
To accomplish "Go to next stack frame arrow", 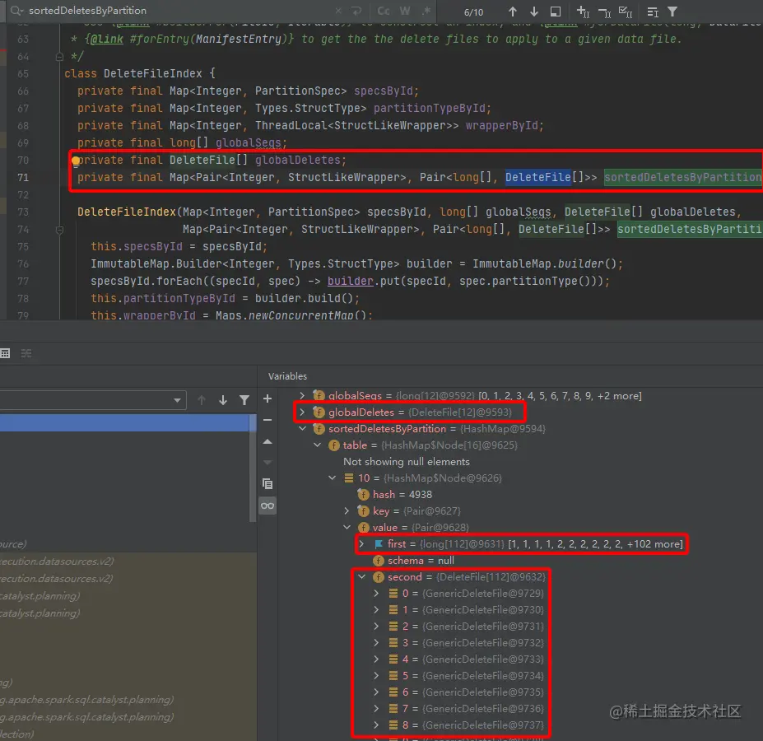I will click(x=223, y=400).
